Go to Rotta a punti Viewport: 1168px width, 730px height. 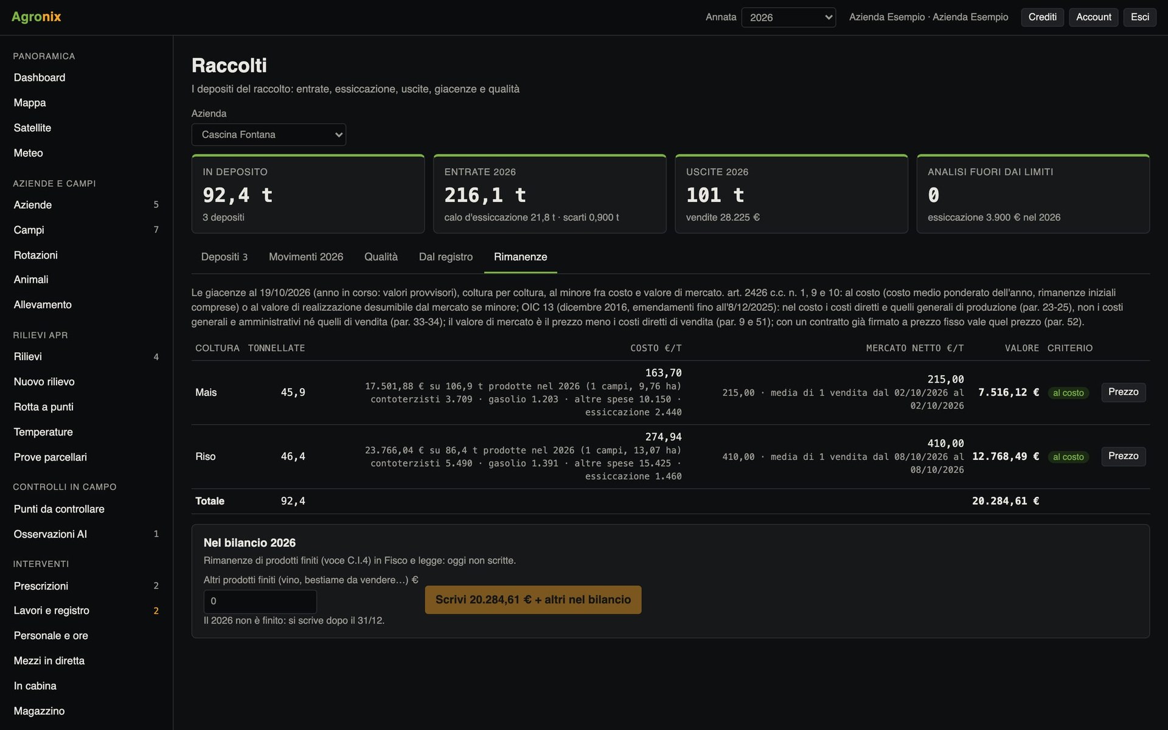(x=86, y=407)
